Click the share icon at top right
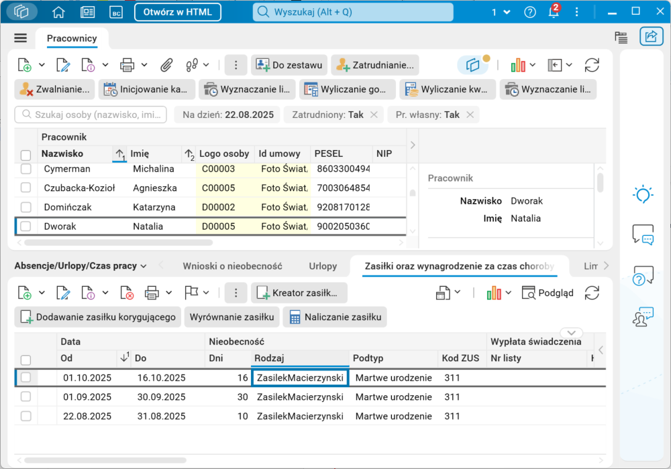This screenshot has width=671, height=469. pos(651,37)
